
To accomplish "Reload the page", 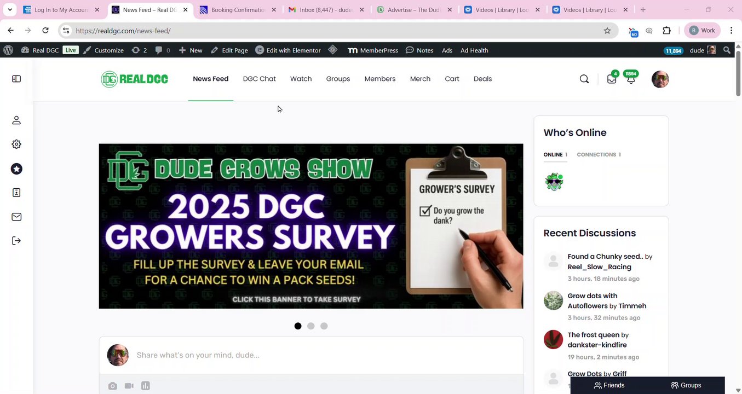I will pyautogui.click(x=45, y=31).
